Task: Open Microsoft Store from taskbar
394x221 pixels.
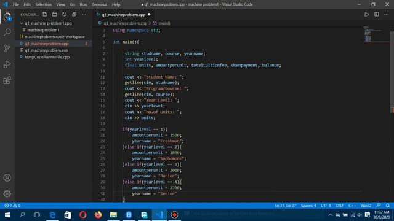Action: (x=68, y=215)
